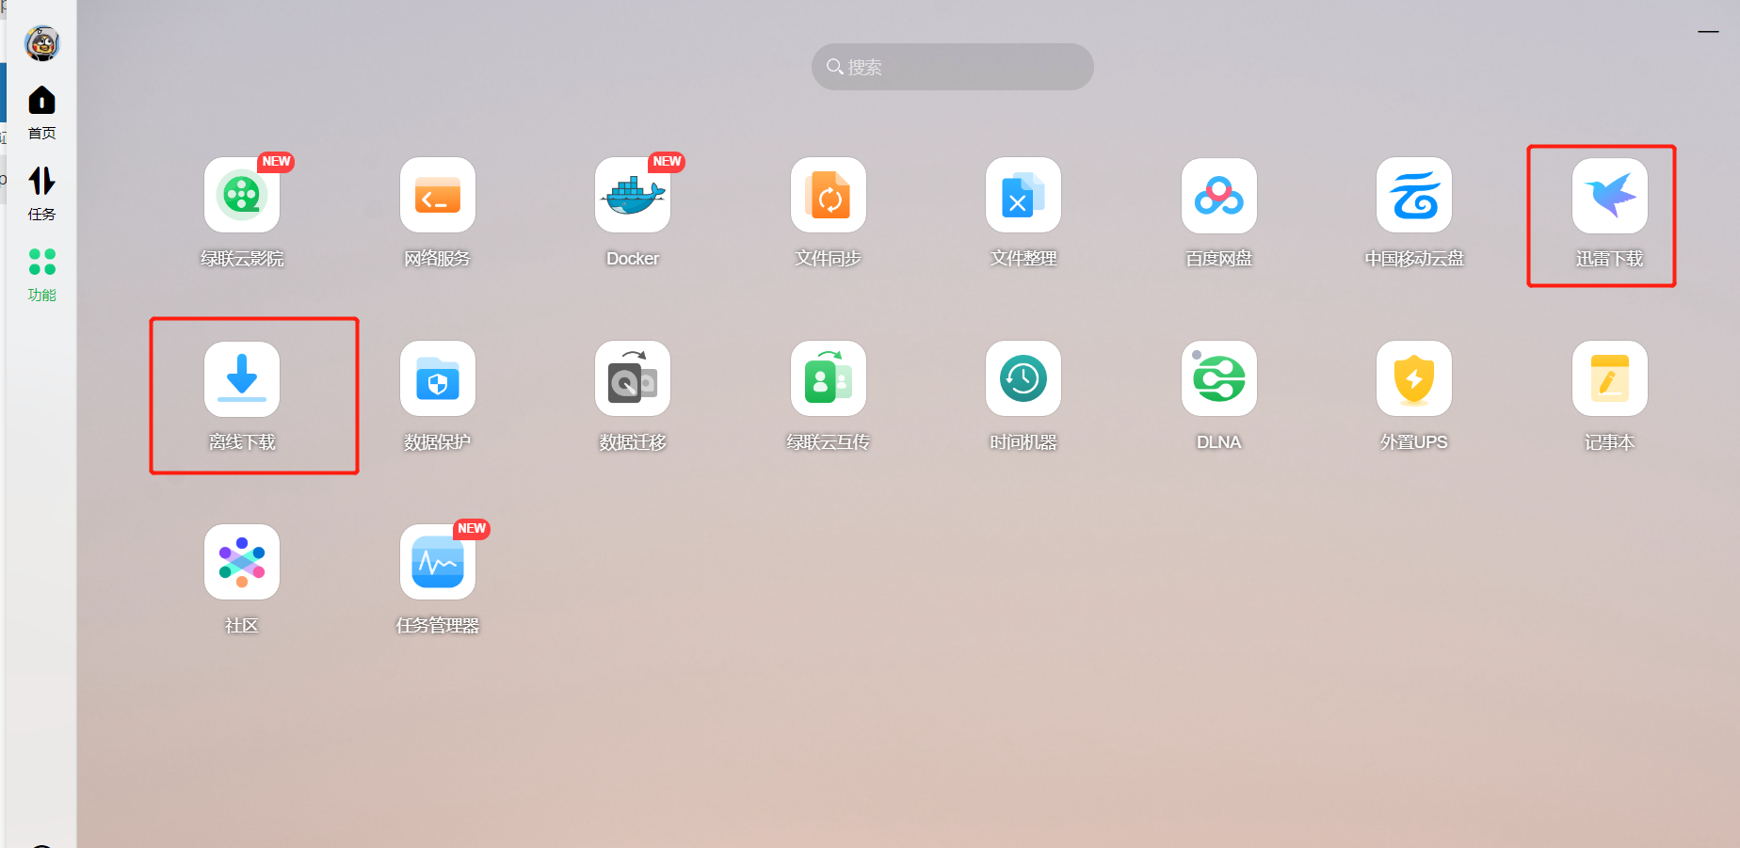Viewport: 1740px width, 848px height.
Task: Open 时间机器 app
Action: [1023, 378]
